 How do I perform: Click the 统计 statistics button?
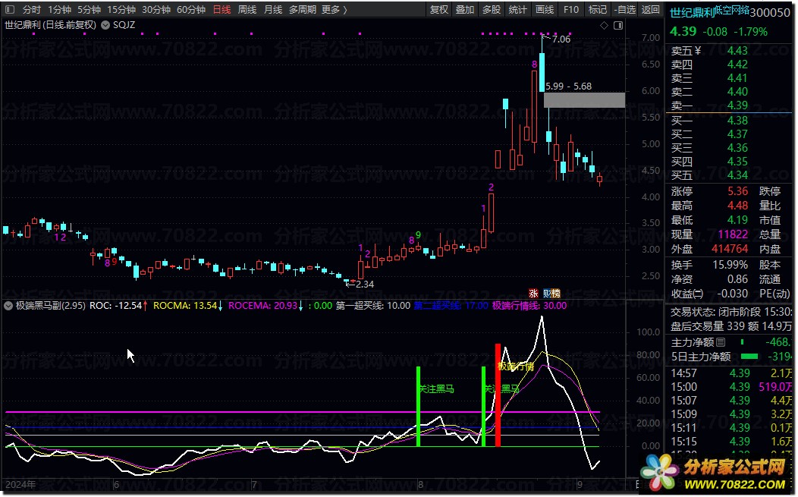[x=518, y=10]
